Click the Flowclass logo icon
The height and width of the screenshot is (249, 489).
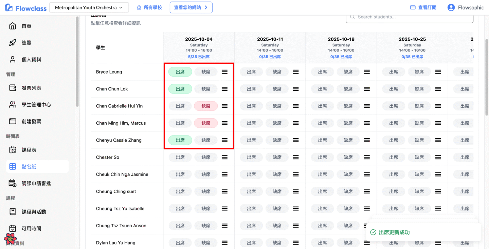coord(9,8)
